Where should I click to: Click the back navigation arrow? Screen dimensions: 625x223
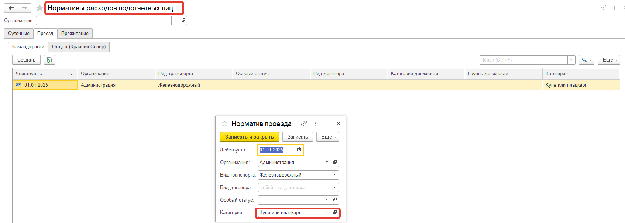pyautogui.click(x=11, y=8)
